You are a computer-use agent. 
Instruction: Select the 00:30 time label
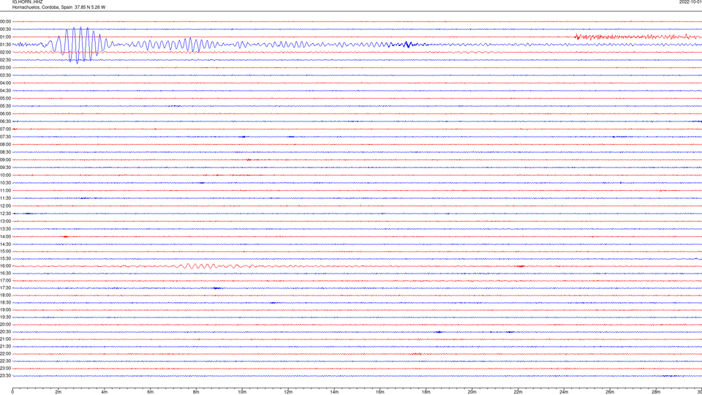click(5, 29)
